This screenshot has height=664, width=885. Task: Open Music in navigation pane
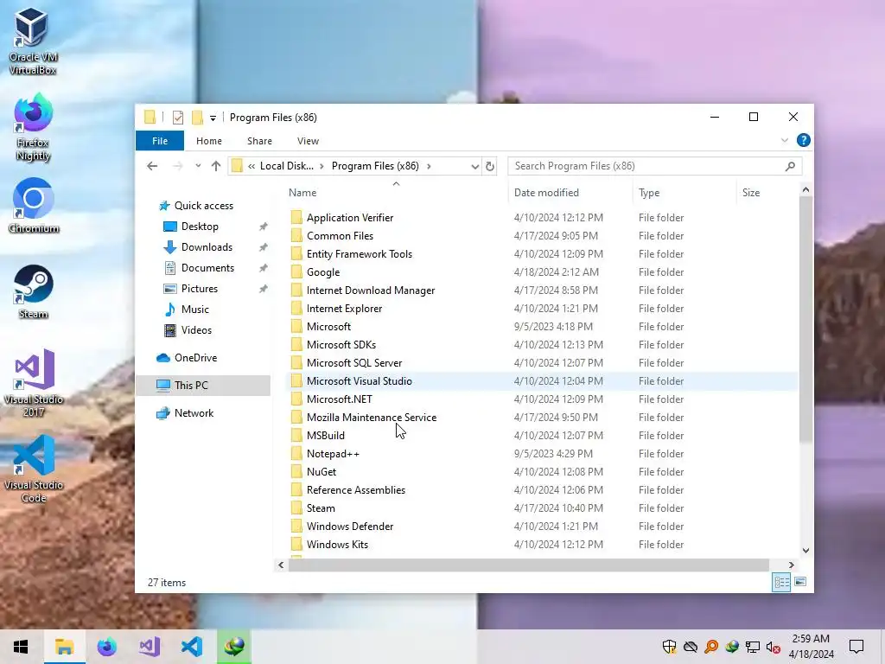click(194, 310)
